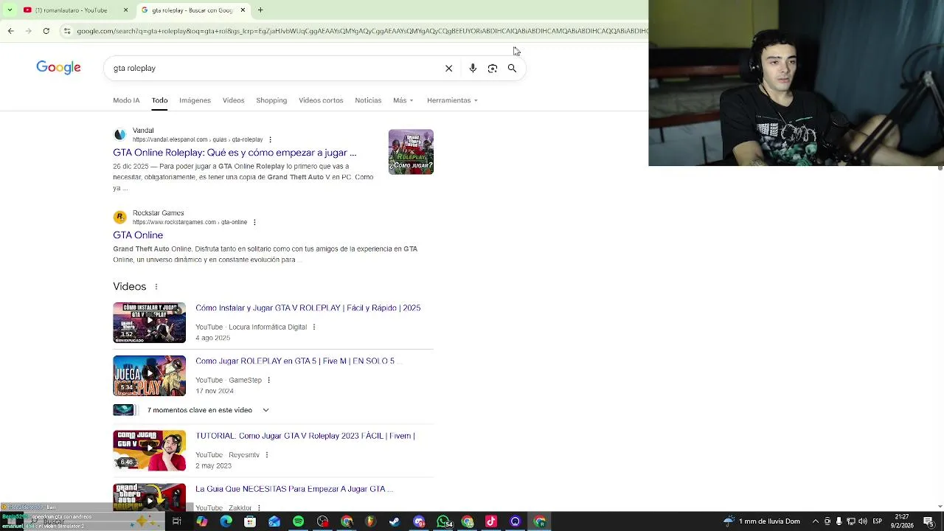Open three-dot menu beside Zakktor
This screenshot has width=944, height=531.
coord(259,507)
